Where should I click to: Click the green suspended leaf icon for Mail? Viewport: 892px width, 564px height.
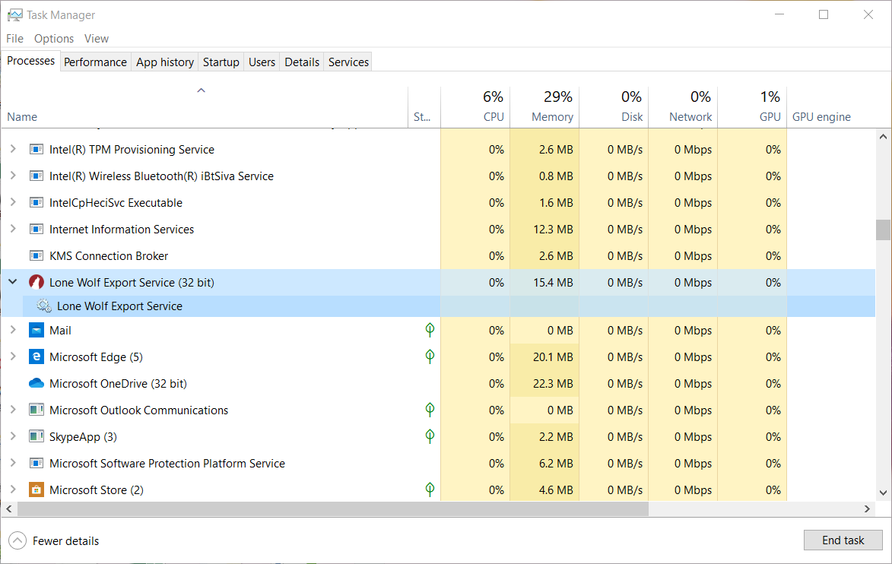430,330
